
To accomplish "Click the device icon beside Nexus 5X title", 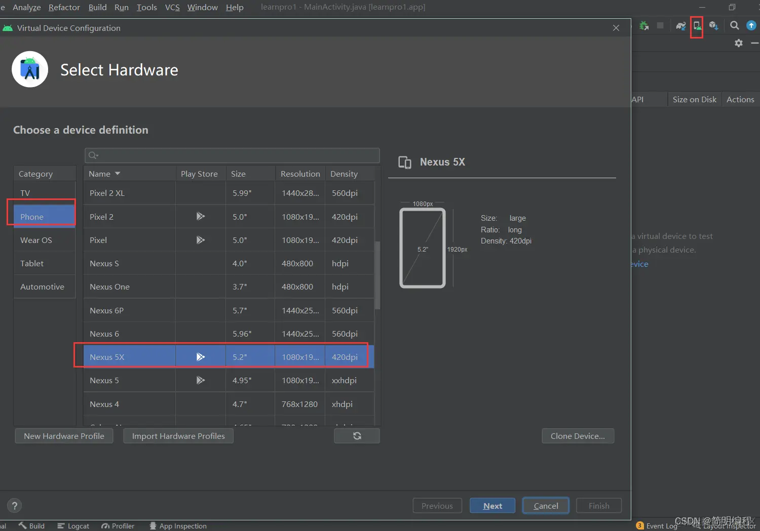I will click(405, 162).
